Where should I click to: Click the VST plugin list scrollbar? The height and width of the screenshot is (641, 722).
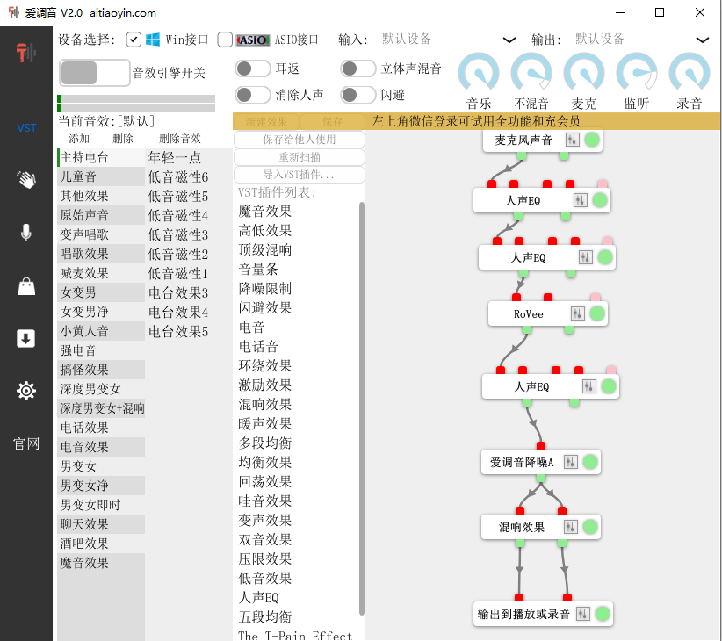tap(362, 408)
